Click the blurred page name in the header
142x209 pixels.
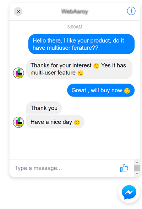pyautogui.click(x=75, y=11)
